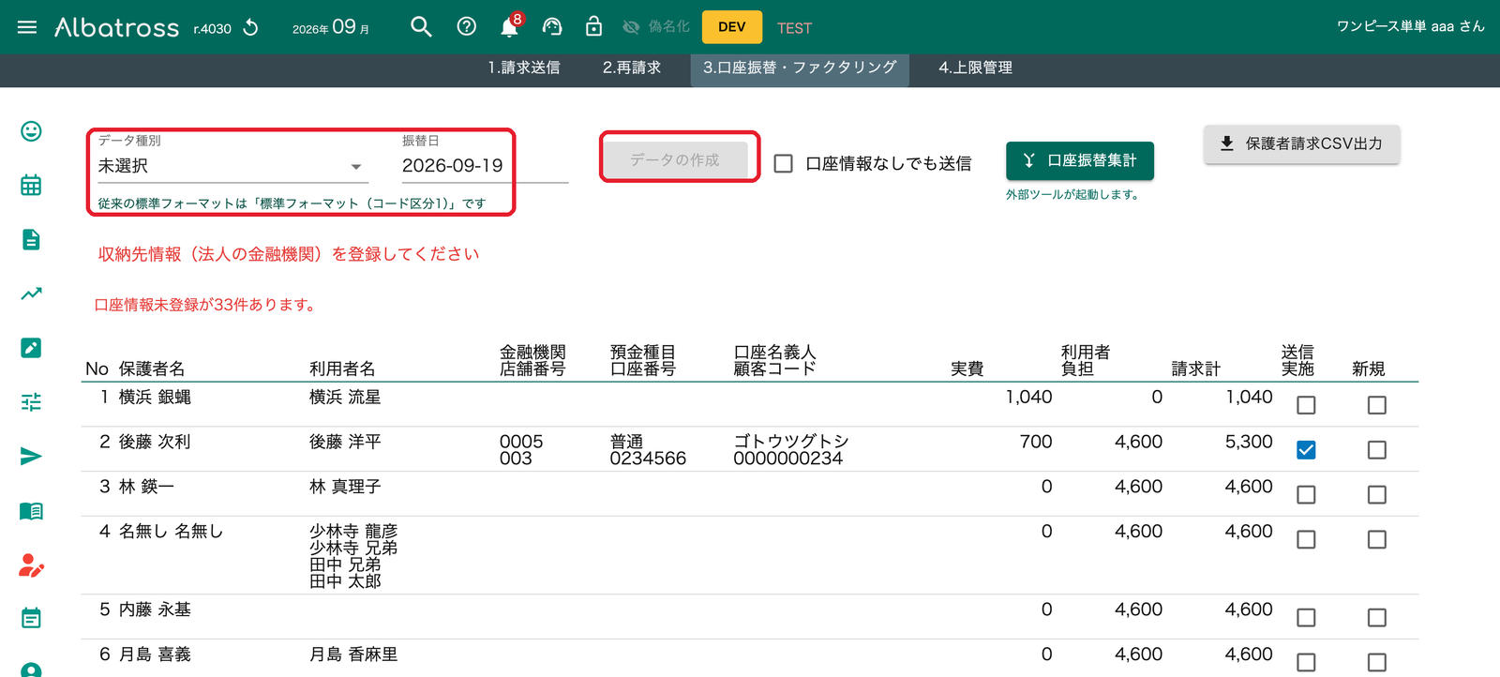
Task: Select 3.口座振替・ファクタリング tab
Action: [x=800, y=68]
